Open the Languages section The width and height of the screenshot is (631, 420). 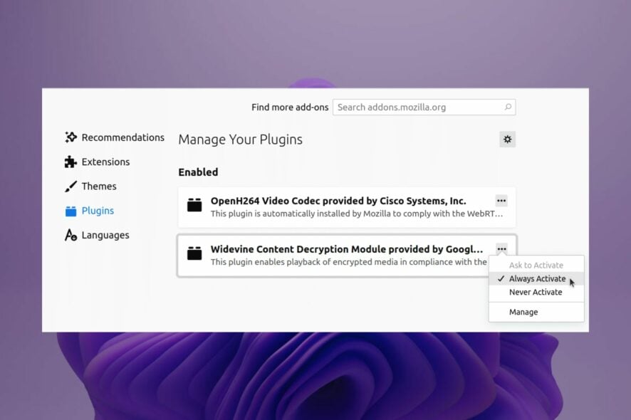(105, 235)
